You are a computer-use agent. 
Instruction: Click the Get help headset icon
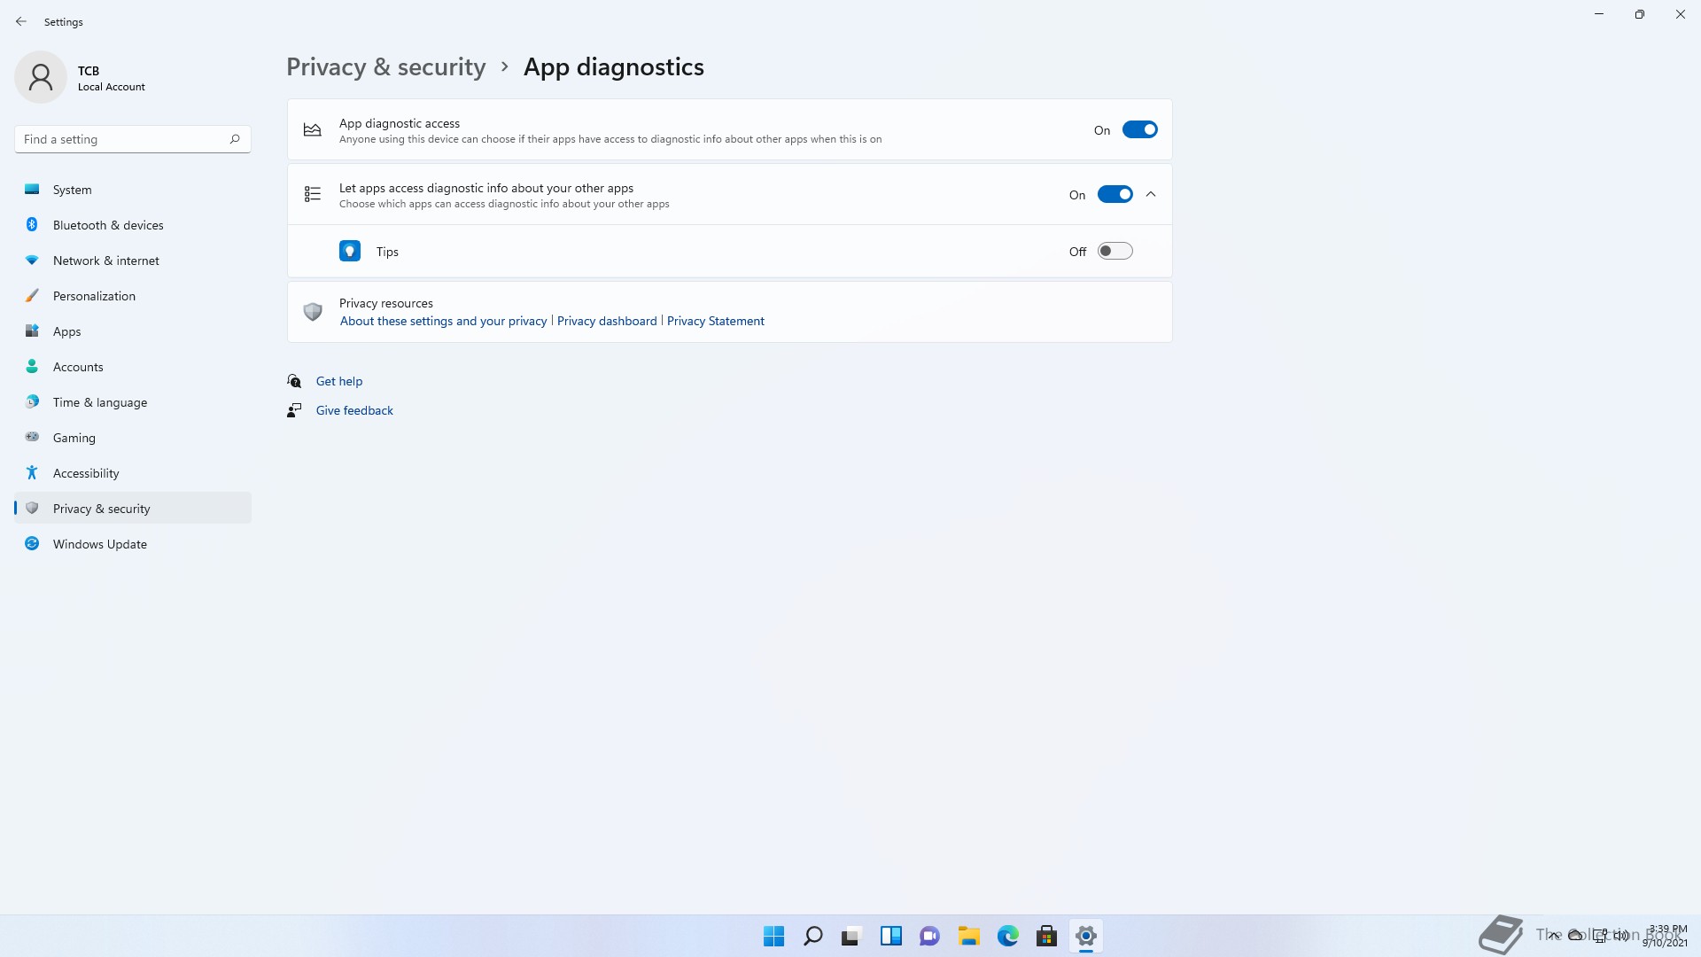[x=294, y=381]
